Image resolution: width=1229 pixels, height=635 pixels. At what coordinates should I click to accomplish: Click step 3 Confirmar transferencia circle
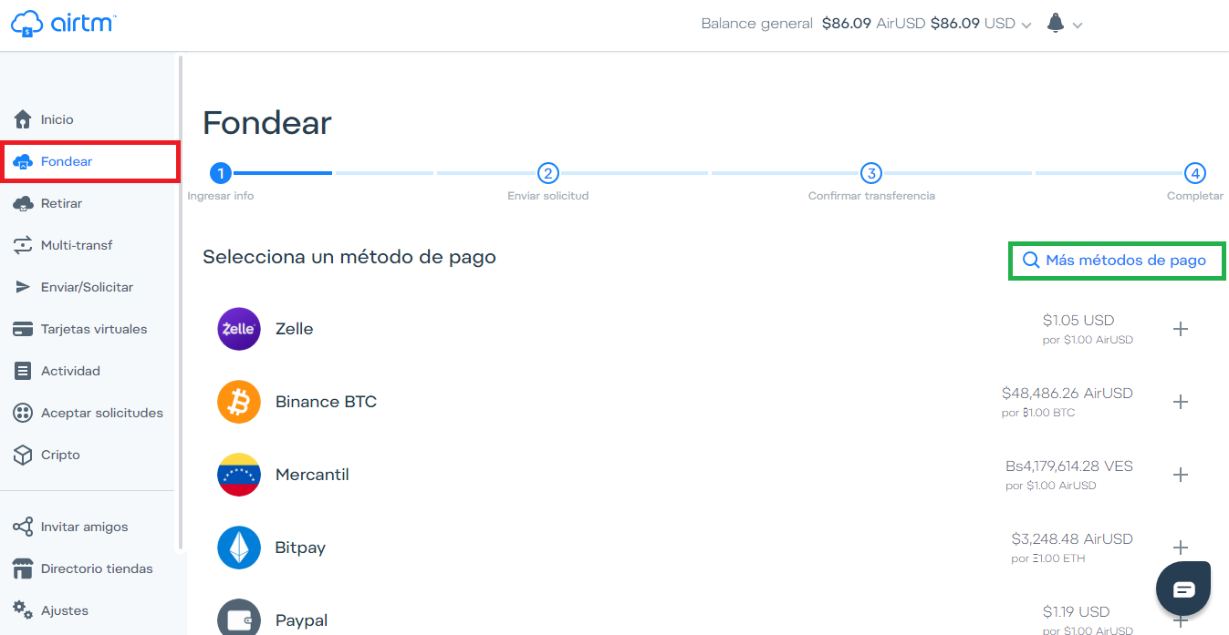871,172
